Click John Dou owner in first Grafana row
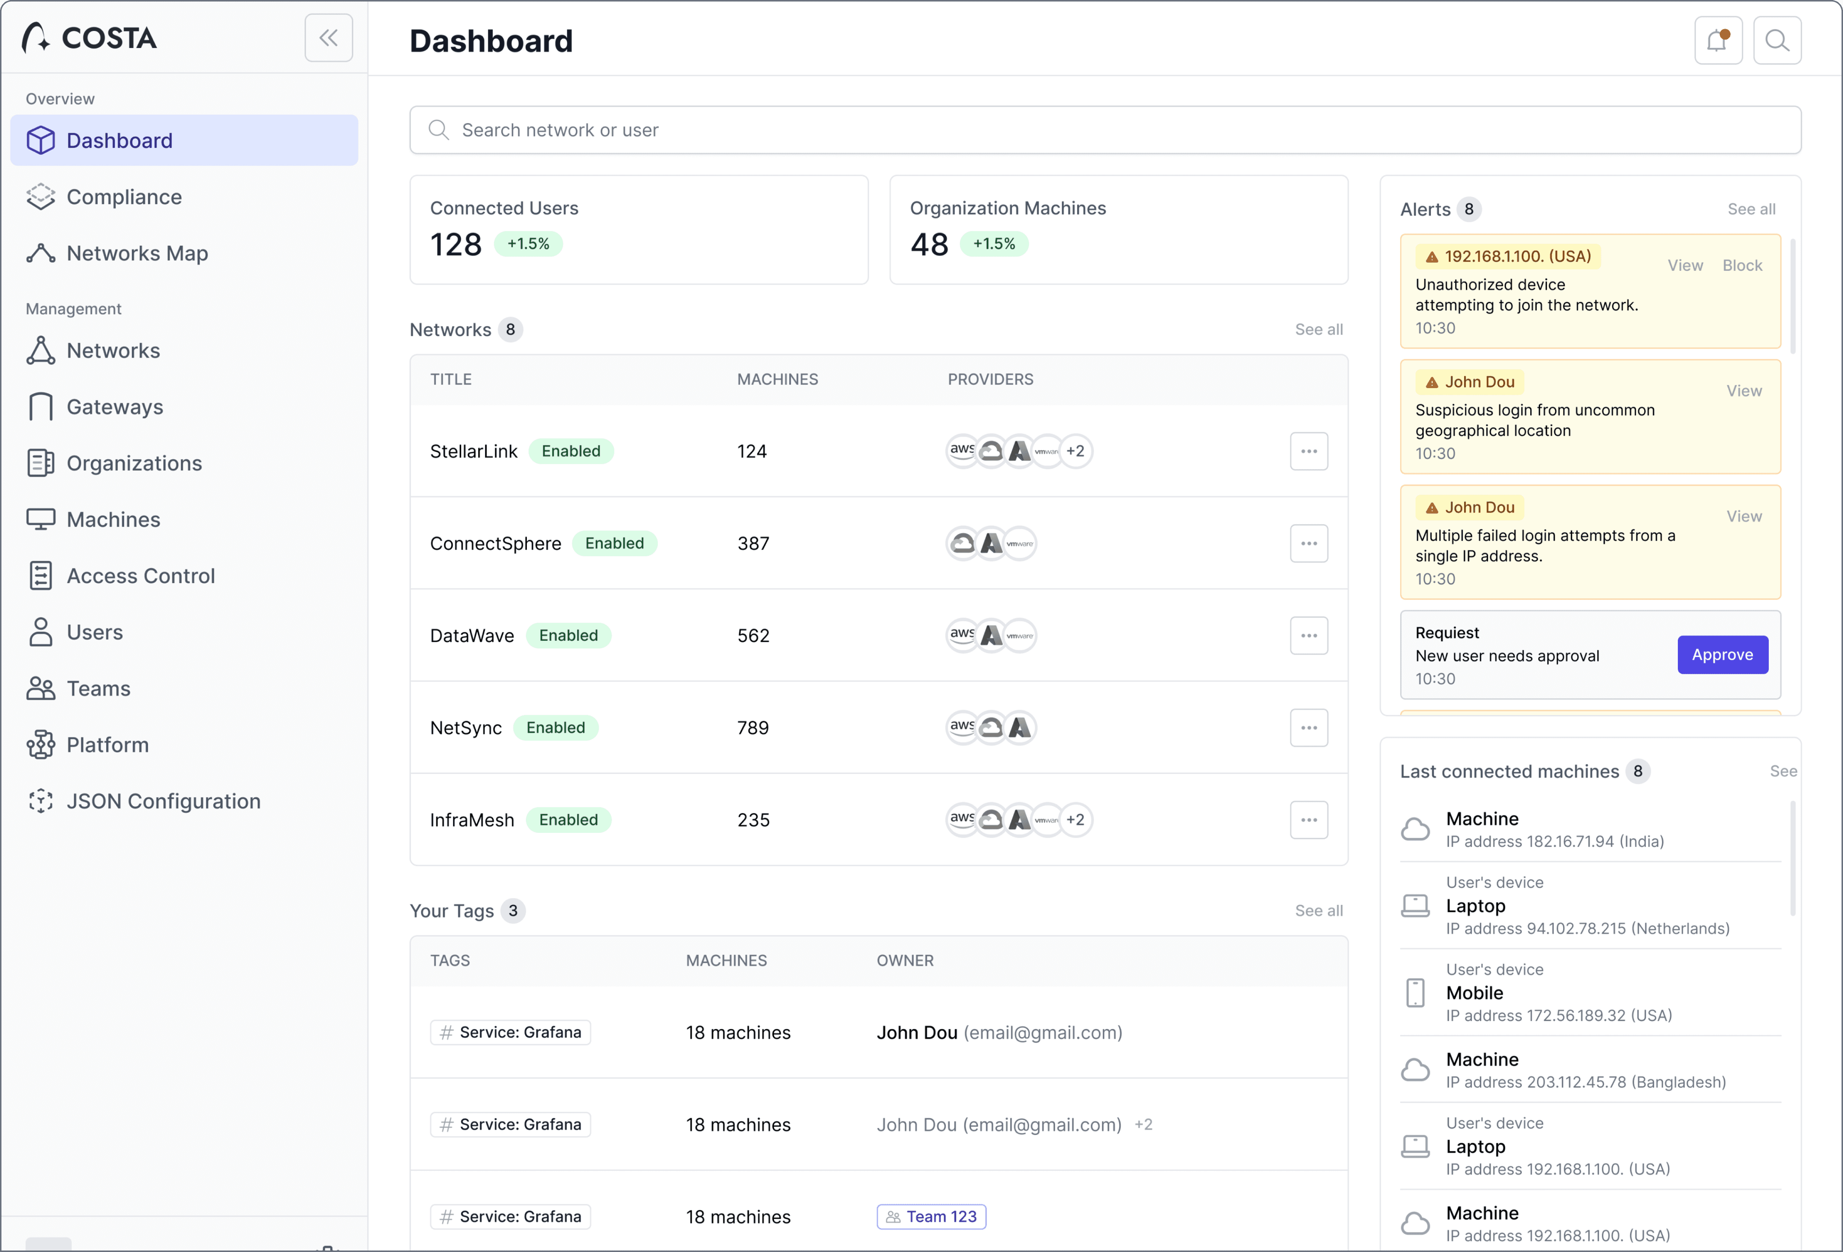The width and height of the screenshot is (1843, 1252). pos(999,1032)
